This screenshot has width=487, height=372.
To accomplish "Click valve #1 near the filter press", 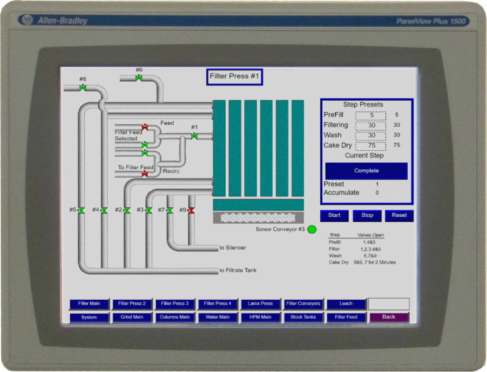I will tap(194, 136).
